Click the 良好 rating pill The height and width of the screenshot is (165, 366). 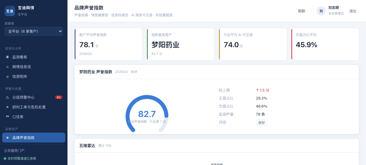click(261, 122)
